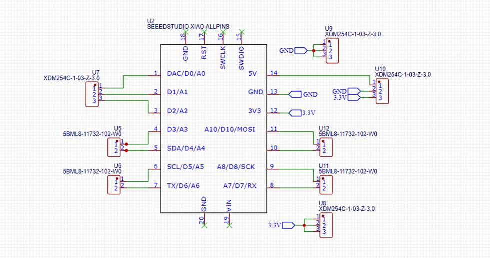
Task: Click the 5V pin label inside U2
Action: [x=253, y=74]
